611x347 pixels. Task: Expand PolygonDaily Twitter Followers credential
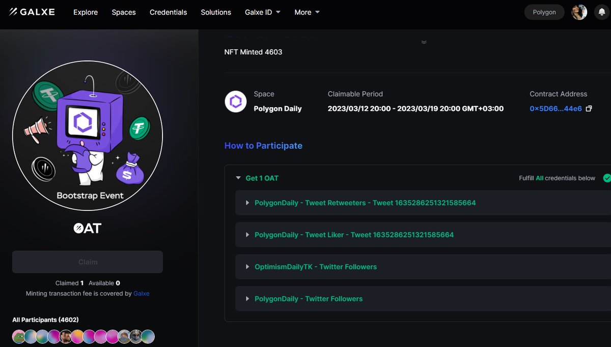(x=423, y=299)
